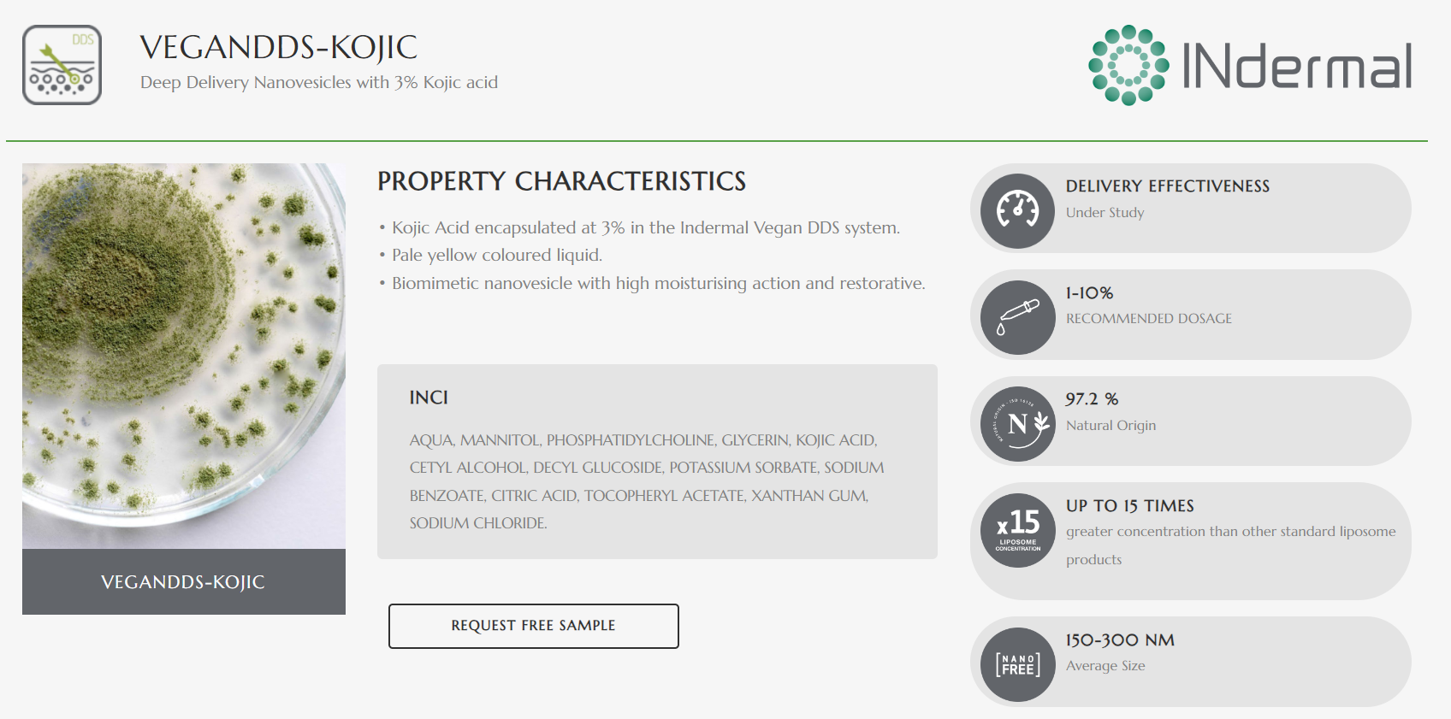Click the VEGANDDS-KOJIC page title

pyautogui.click(x=278, y=48)
